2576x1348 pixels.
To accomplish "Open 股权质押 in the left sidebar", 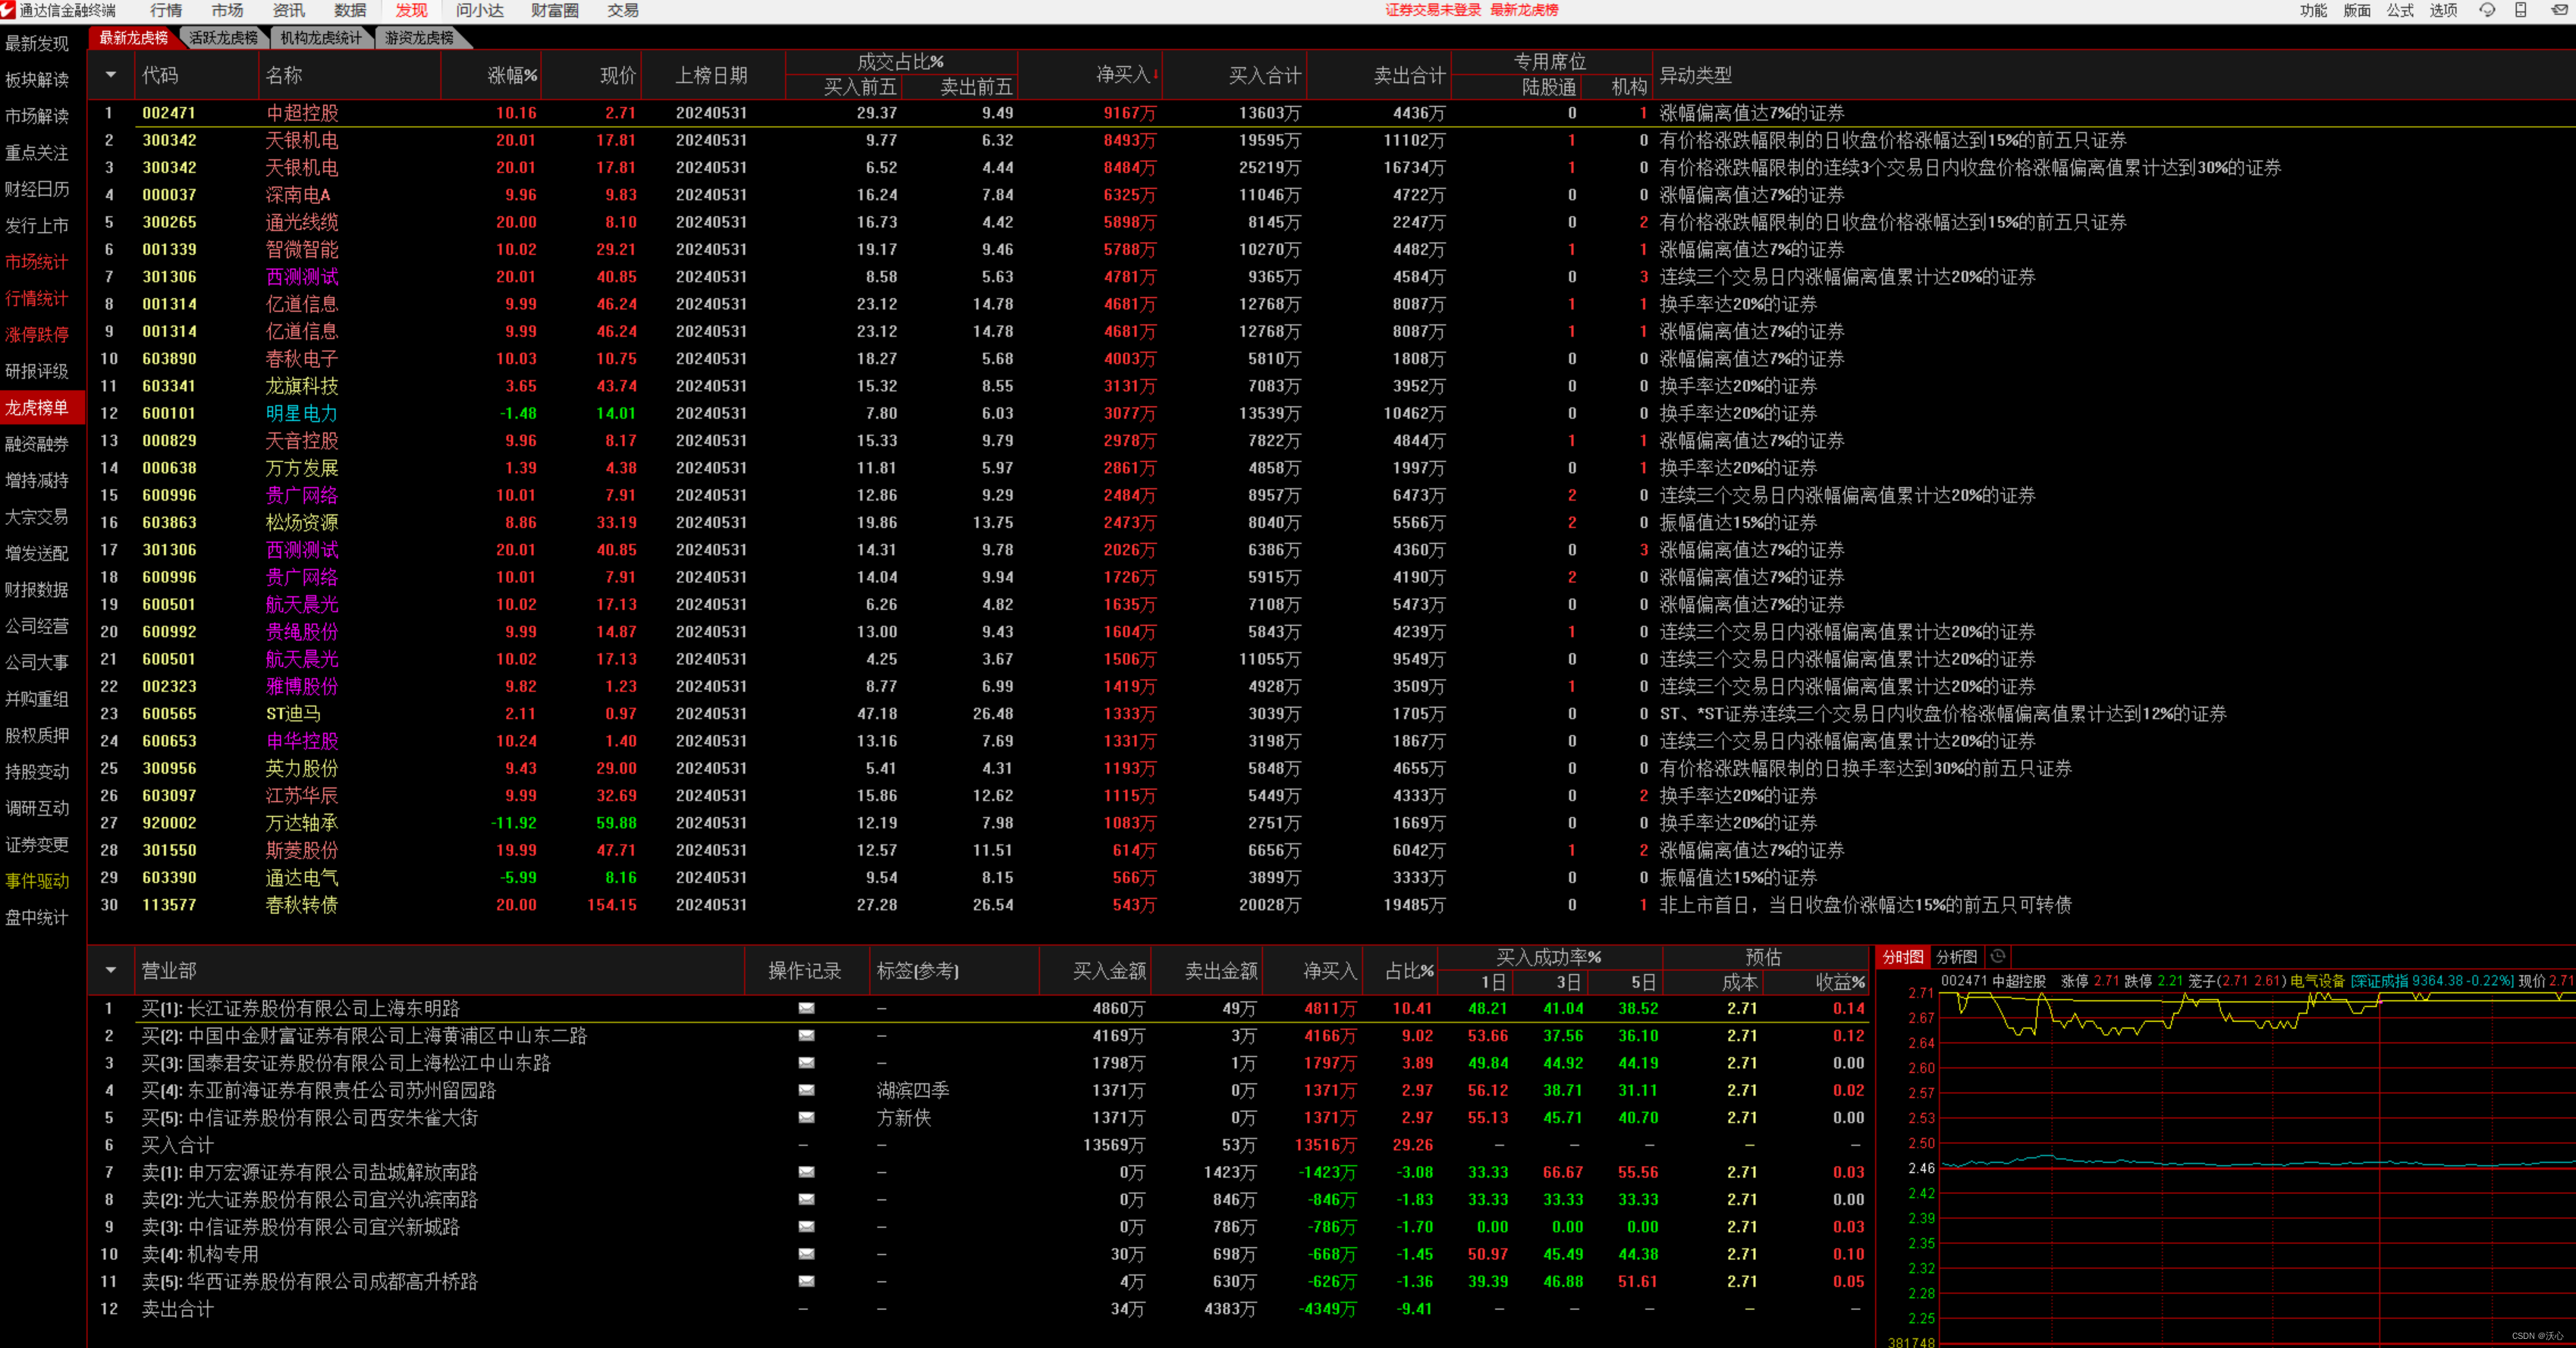I will 37,735.
